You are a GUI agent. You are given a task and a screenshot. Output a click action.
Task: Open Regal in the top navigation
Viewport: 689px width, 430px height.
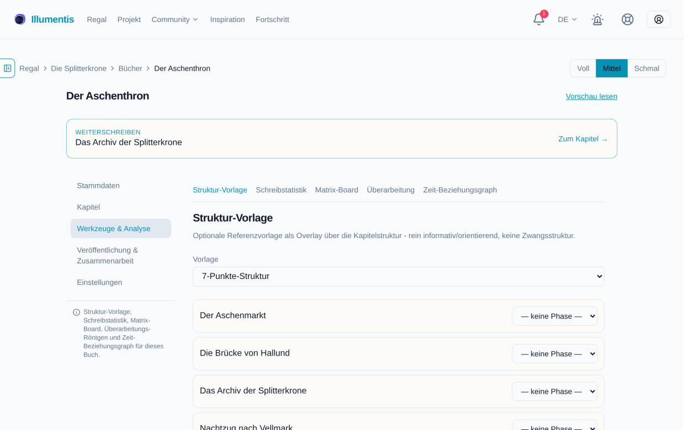click(x=97, y=20)
